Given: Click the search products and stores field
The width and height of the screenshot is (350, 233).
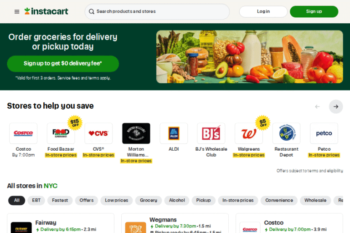Looking at the screenshot, I should pos(157,11).
